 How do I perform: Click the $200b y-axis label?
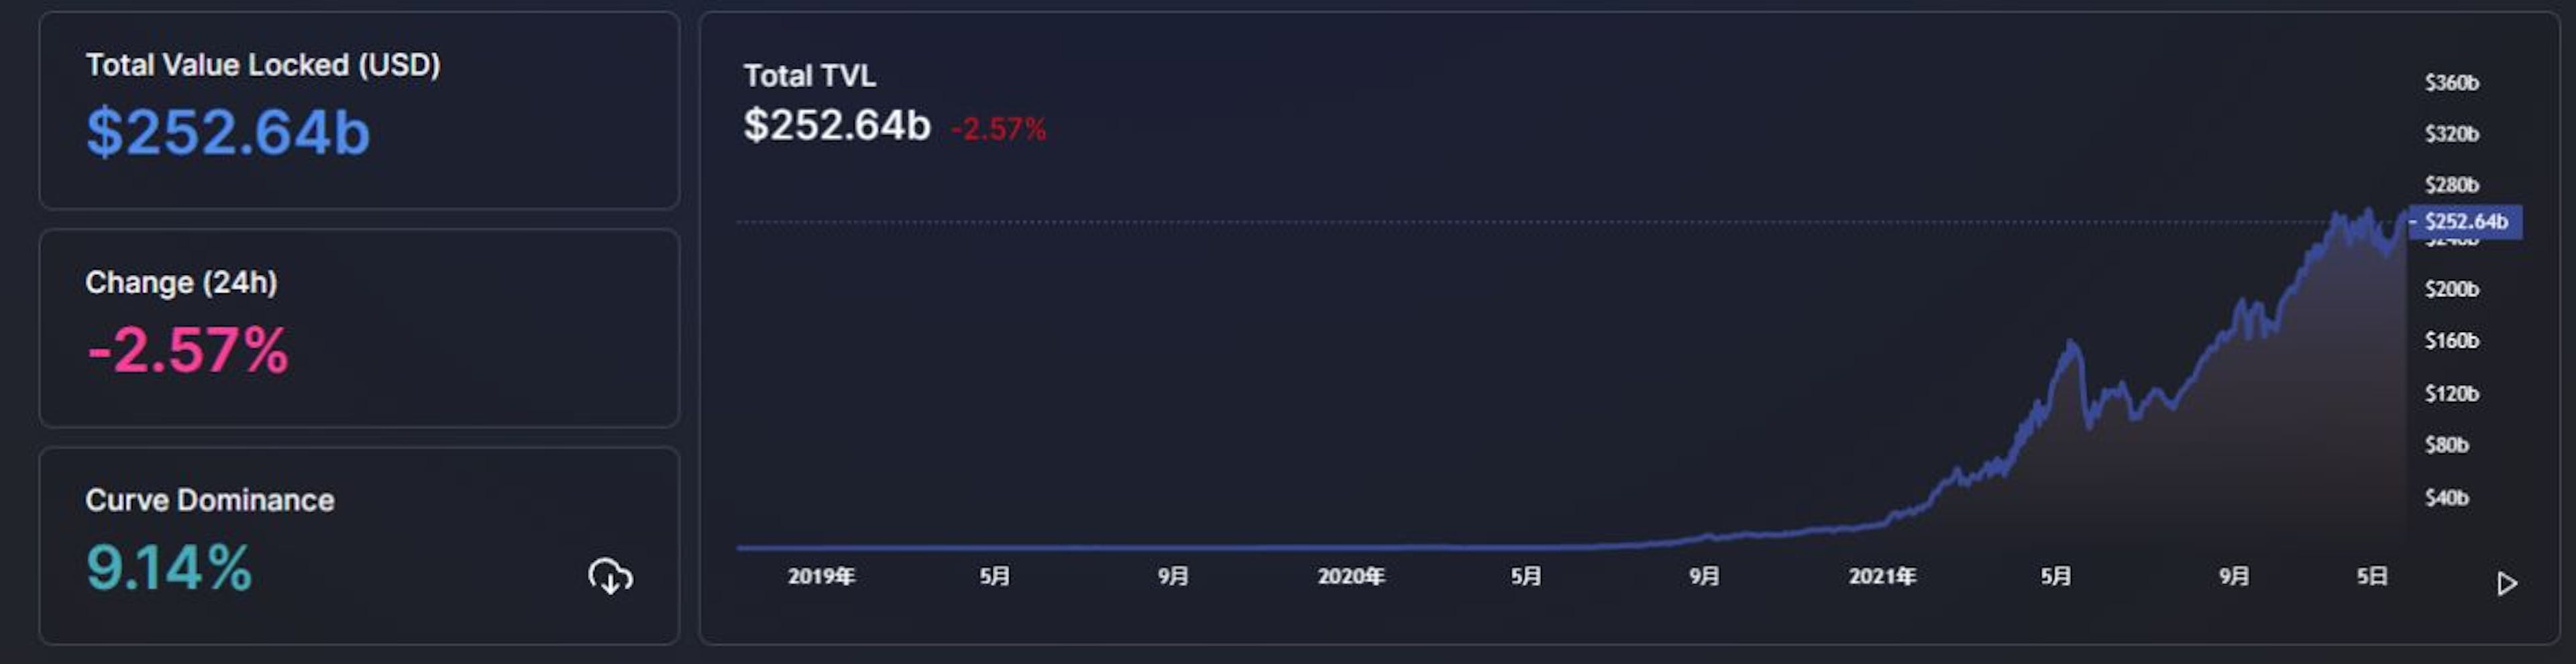pyautogui.click(x=2451, y=289)
